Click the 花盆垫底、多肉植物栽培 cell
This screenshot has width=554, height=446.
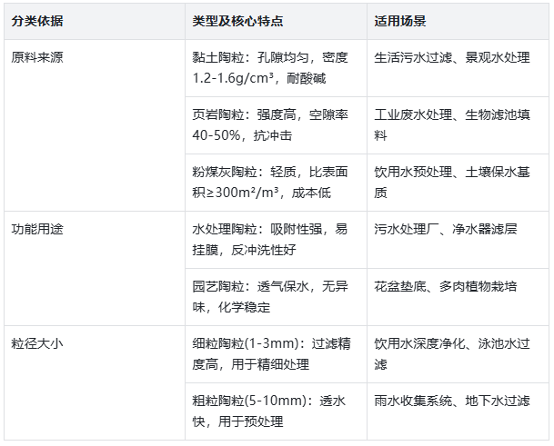(x=446, y=286)
